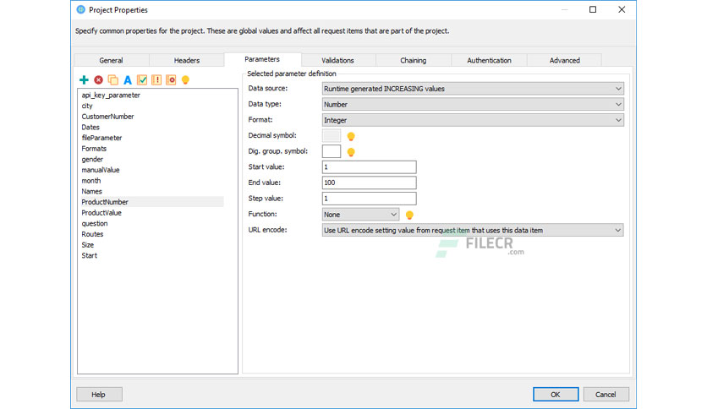Show the hint bulb beside the Function dropdown

(409, 215)
